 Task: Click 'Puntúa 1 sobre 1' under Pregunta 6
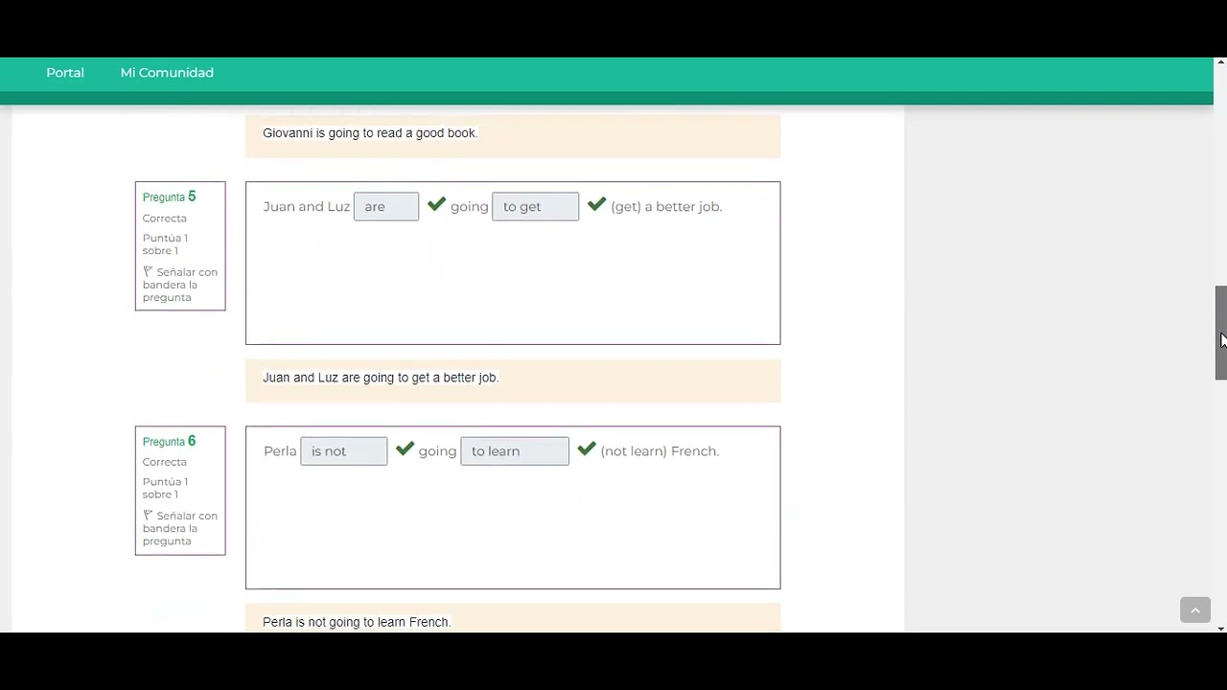coord(165,488)
